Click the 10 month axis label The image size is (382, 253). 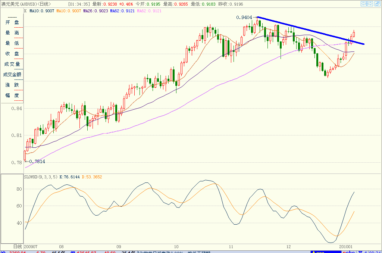point(176,247)
